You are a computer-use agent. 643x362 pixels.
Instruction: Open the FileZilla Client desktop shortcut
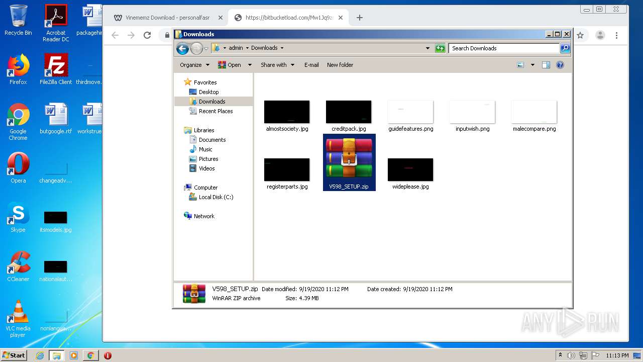coord(56,69)
